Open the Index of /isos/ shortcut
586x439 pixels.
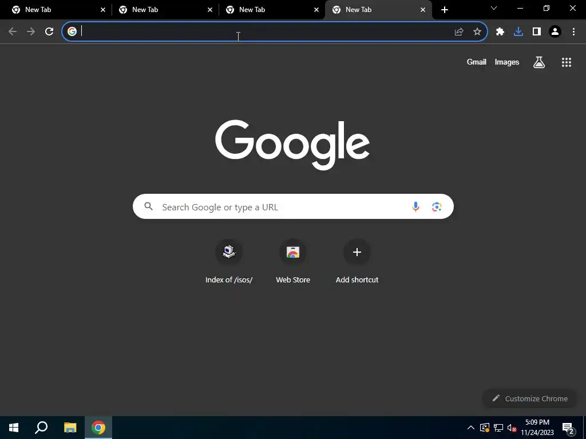(229, 261)
